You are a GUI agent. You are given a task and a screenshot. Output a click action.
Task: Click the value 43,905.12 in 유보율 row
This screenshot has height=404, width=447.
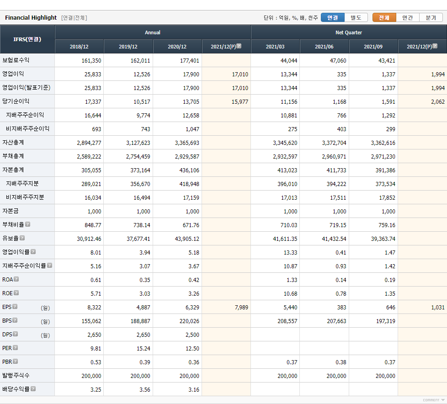coord(187,239)
